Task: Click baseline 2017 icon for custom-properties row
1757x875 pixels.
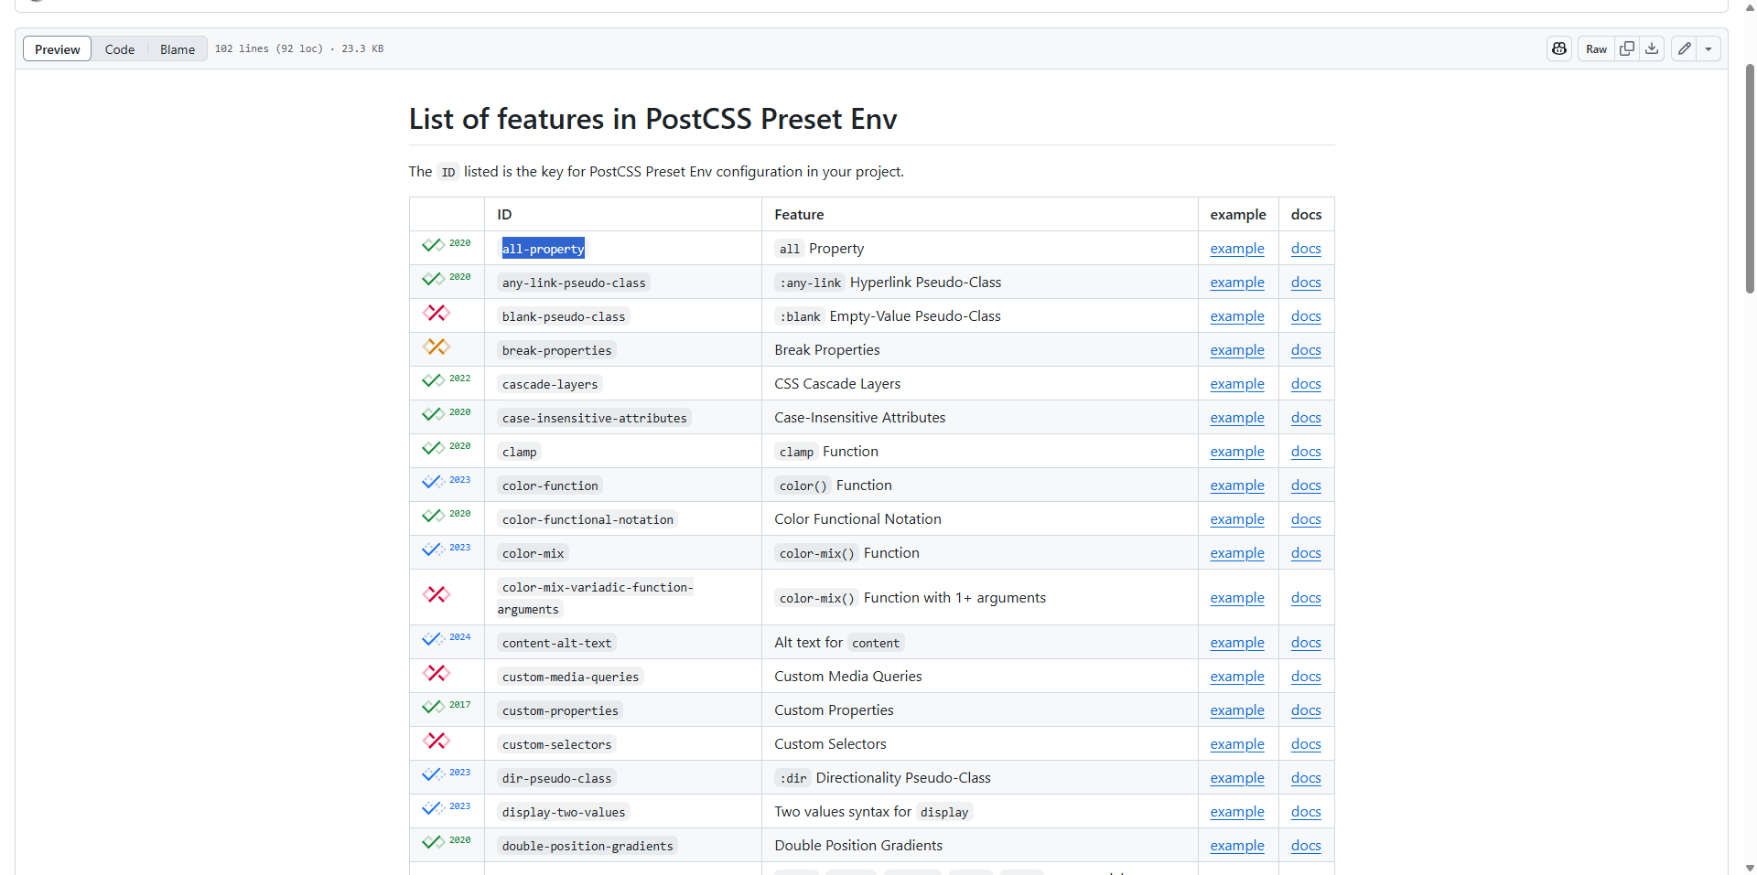Action: 446,707
